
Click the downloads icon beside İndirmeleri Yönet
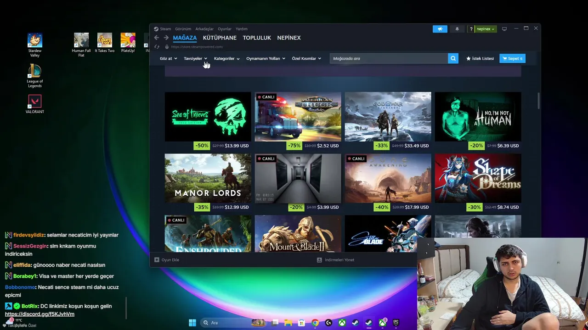click(x=319, y=260)
